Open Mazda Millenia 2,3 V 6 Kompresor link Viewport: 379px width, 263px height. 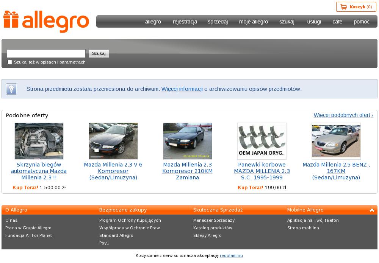pos(113,171)
